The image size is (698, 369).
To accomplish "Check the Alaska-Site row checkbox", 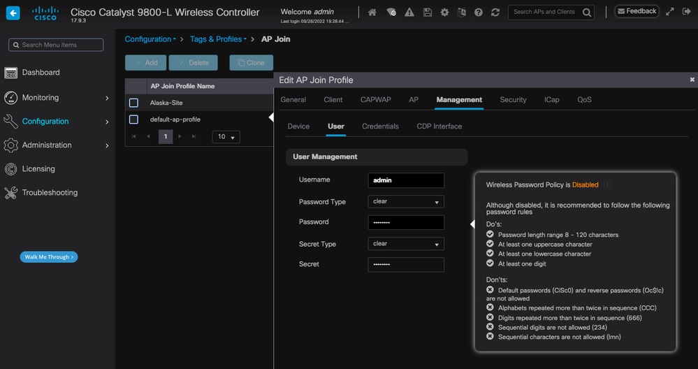I will [133, 103].
